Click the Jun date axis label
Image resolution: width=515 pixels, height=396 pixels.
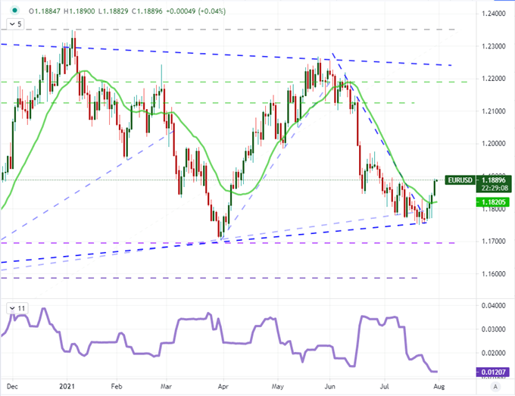click(329, 386)
